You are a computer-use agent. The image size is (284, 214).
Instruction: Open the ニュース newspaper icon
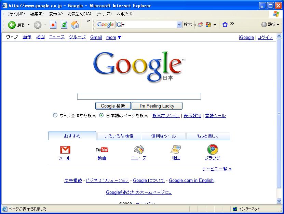(x=139, y=150)
